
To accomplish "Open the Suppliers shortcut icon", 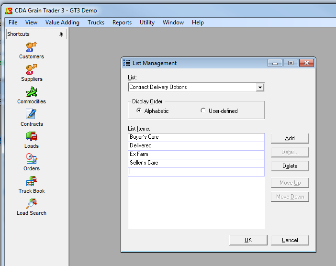I will (x=32, y=69).
